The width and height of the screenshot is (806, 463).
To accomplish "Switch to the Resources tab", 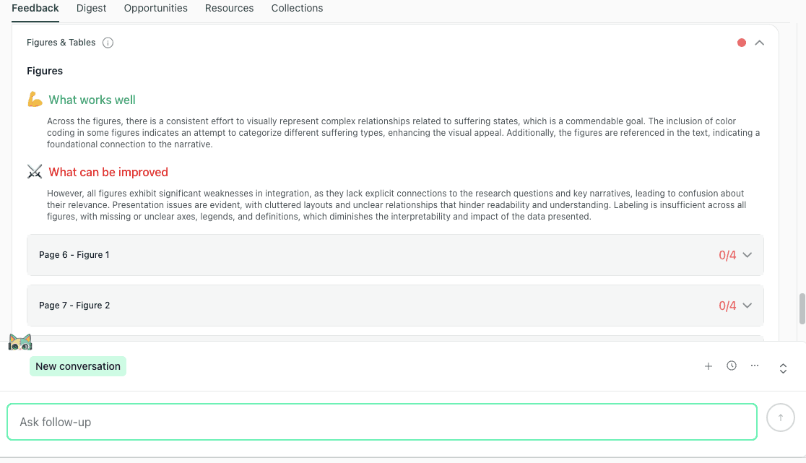I will [229, 8].
